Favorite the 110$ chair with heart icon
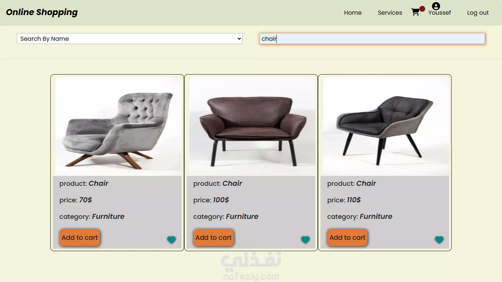This screenshot has width=502, height=282. pos(439,240)
